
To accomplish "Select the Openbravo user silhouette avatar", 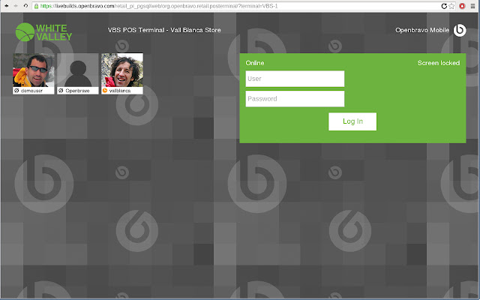I will coord(78,70).
